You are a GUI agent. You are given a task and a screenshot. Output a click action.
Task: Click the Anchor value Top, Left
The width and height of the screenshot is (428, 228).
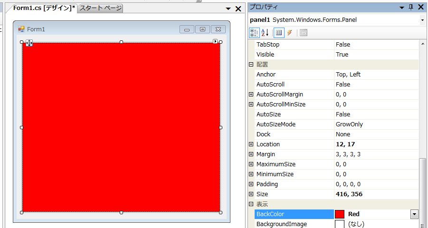click(348, 74)
